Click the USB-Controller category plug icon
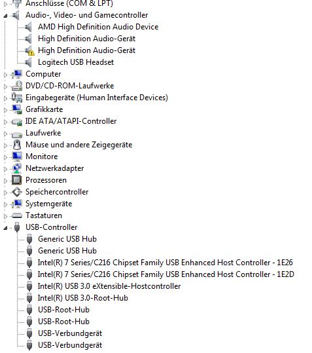The image size is (312, 353). pyautogui.click(x=17, y=227)
